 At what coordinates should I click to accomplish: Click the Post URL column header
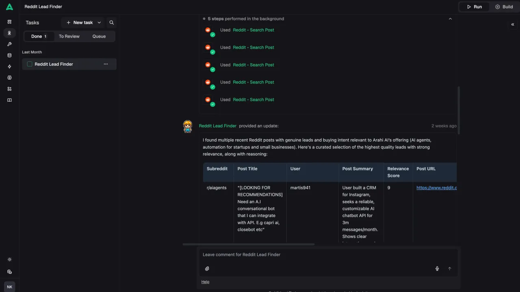[435, 172]
